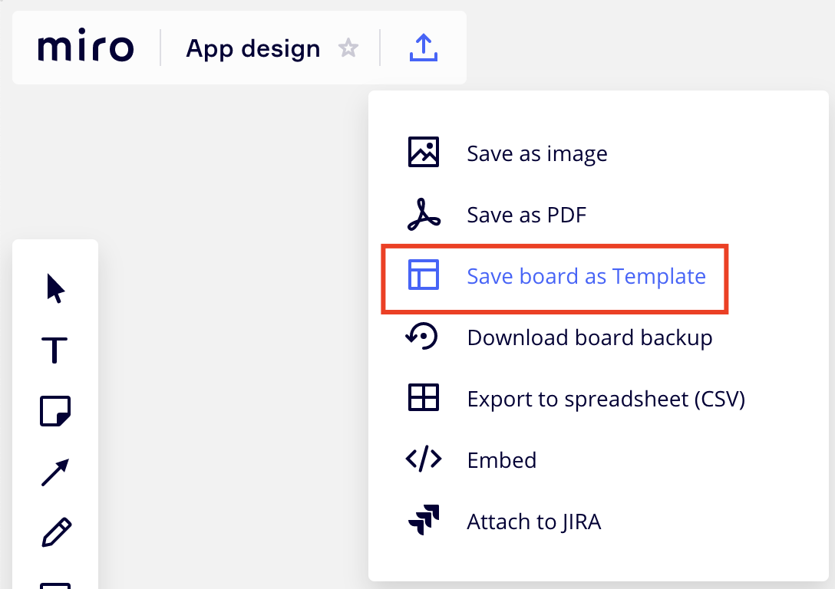This screenshot has width=835, height=589.
Task: Choose Export to spreadsheet (CSV) text
Action: 606,399
